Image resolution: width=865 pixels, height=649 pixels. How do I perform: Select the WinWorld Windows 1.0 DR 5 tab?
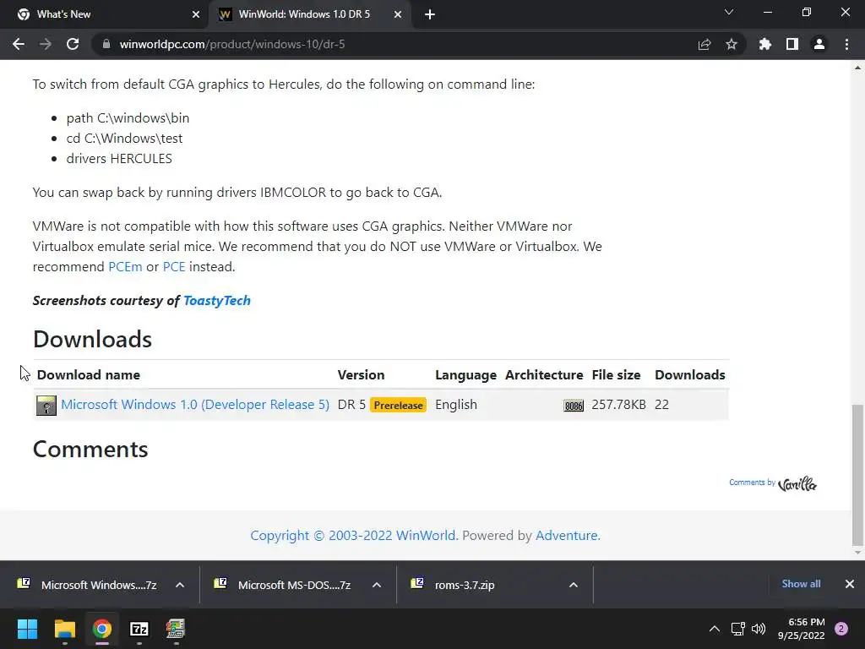[x=304, y=14]
